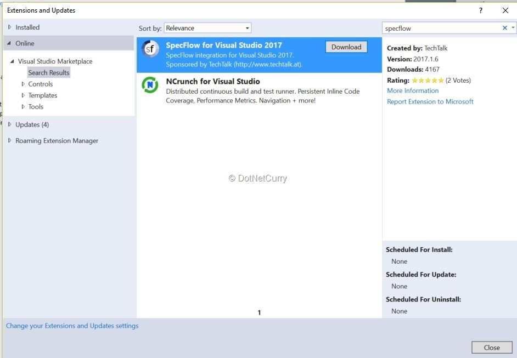The height and width of the screenshot is (358, 517).
Task: Click Report Extension to Microsoft link
Action: (430, 102)
